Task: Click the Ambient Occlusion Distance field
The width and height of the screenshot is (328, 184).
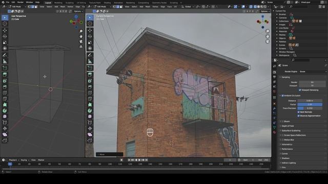Action: 310,101
